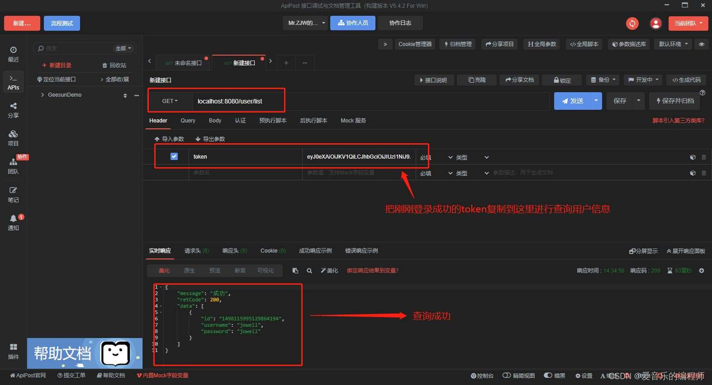This screenshot has width=712, height=385.
Task: Switch to the 原生 raw view
Action: coord(189,271)
